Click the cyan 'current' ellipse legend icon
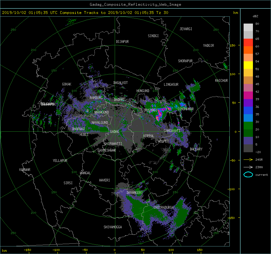The height and width of the screenshot is (254, 271). 248,175
